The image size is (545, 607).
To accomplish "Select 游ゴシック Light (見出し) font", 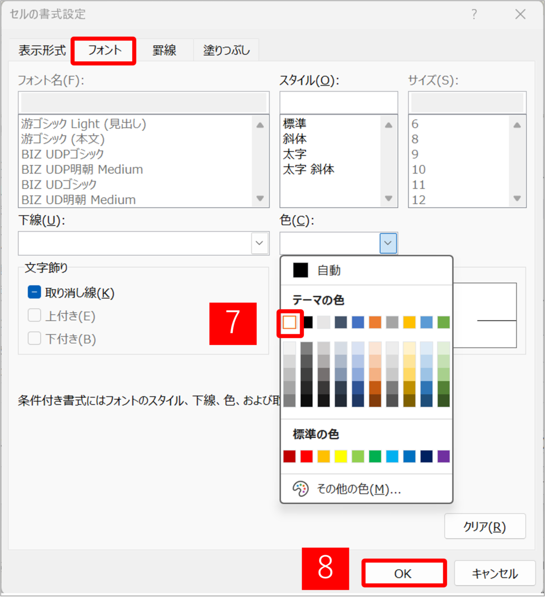I will (x=84, y=124).
